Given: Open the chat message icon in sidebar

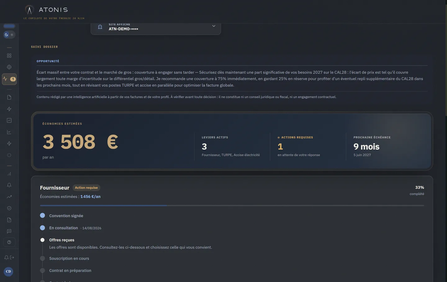Looking at the screenshot, I should pyautogui.click(x=9, y=231).
